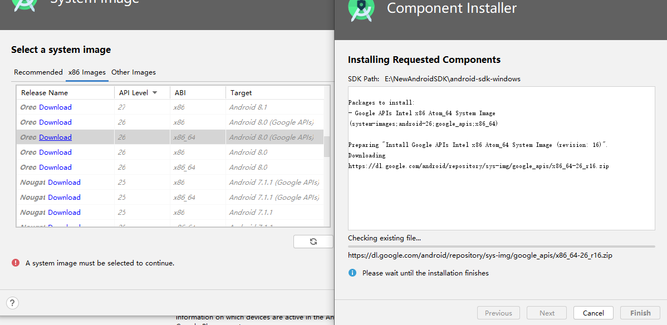Image resolution: width=667 pixels, height=325 pixels.
Task: Click 'A system image must be selected' message
Action: coord(100,263)
